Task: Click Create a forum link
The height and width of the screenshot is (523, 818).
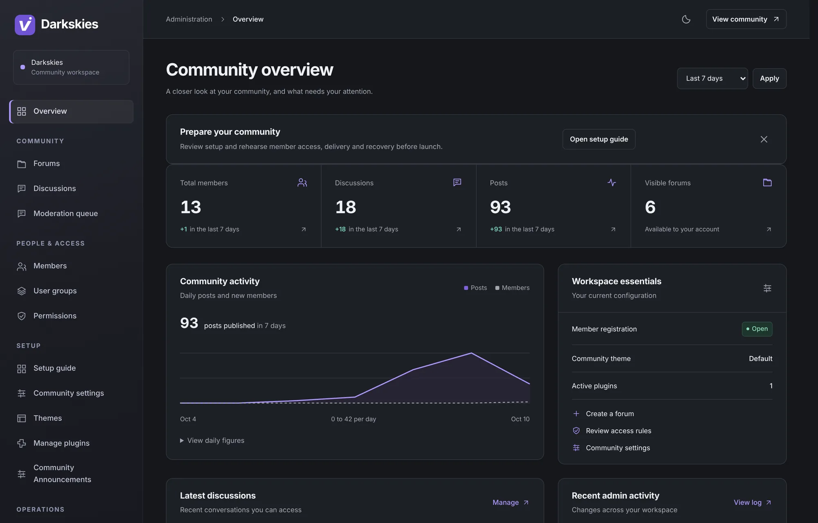Action: coord(603,414)
